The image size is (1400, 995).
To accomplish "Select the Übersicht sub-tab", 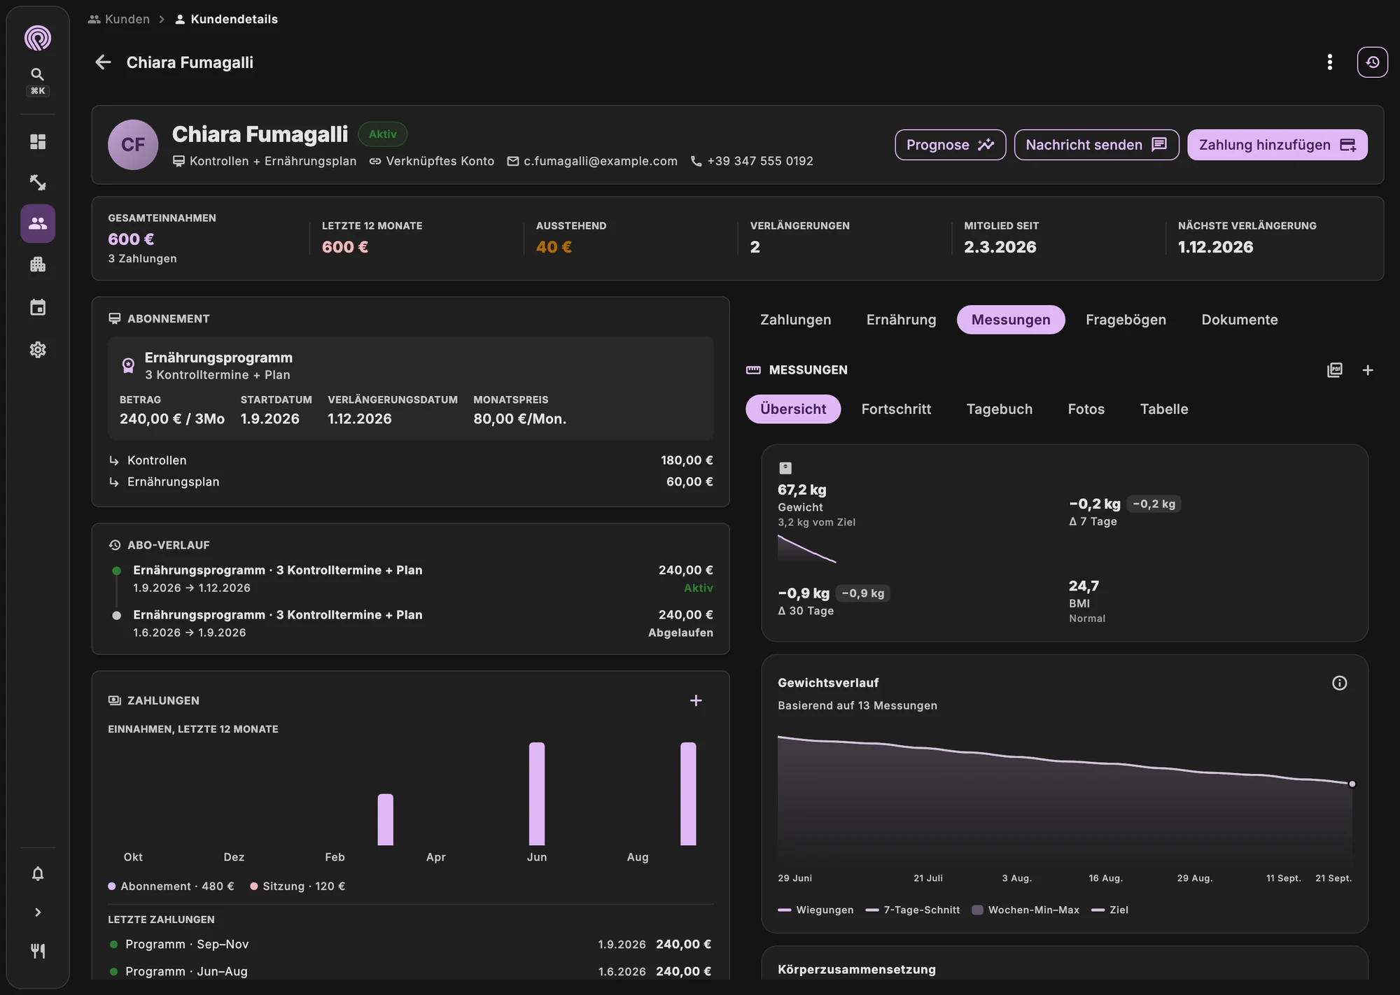I will click(x=793, y=409).
